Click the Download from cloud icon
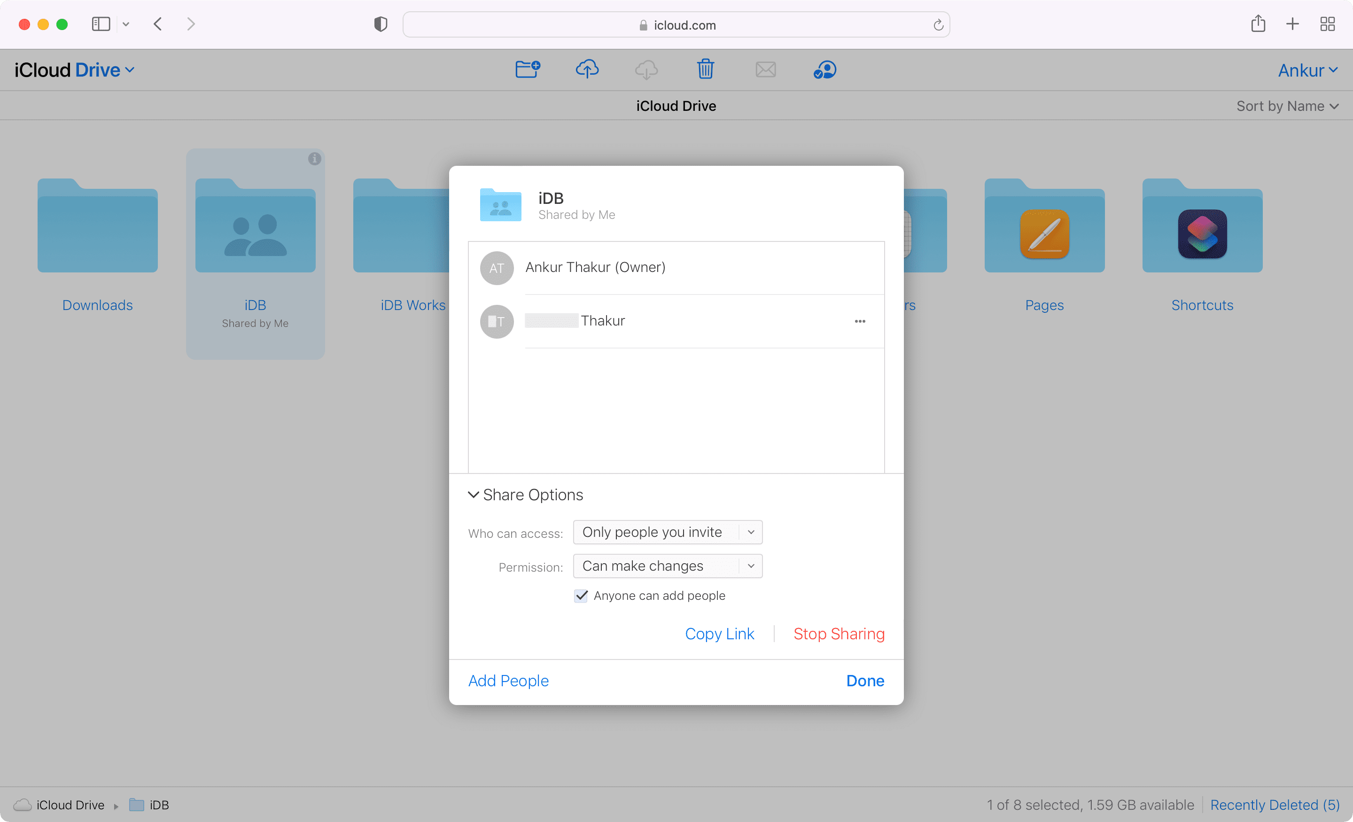This screenshot has width=1353, height=822. [x=646, y=70]
